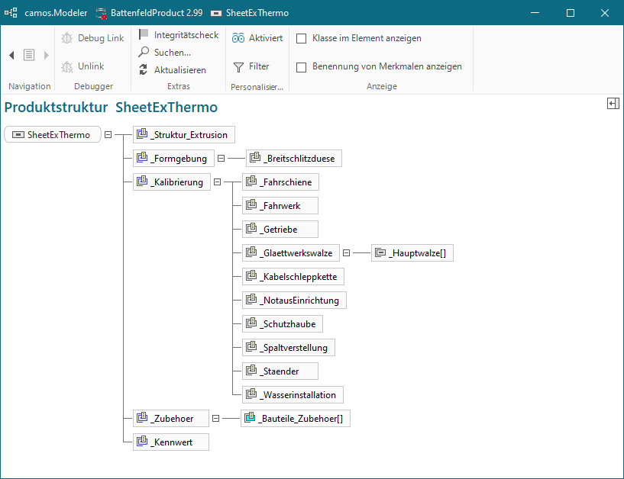Click the Aktiviert binoculars icon
624x479 pixels.
(x=238, y=38)
